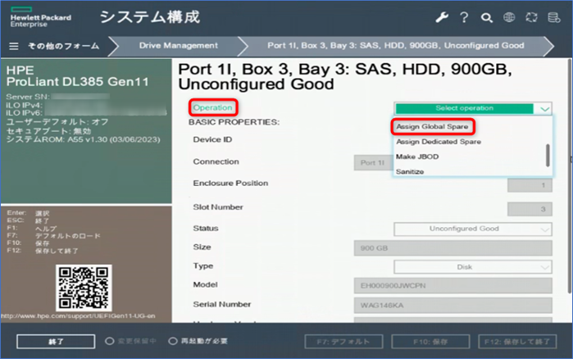Click Port 1I, Box 3 breadcrumb
The width and height of the screenshot is (573, 359).
pyautogui.click(x=396, y=46)
